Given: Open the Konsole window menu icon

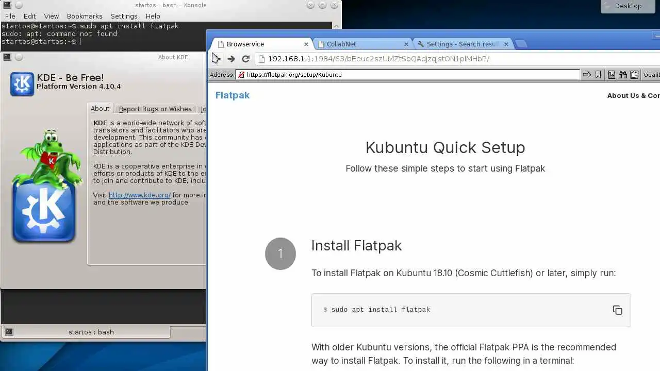Looking at the screenshot, I should pyautogui.click(x=8, y=5).
